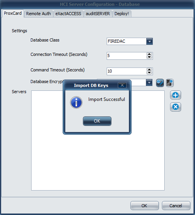Click the Servers label
195x215 pixels.
[19, 92]
